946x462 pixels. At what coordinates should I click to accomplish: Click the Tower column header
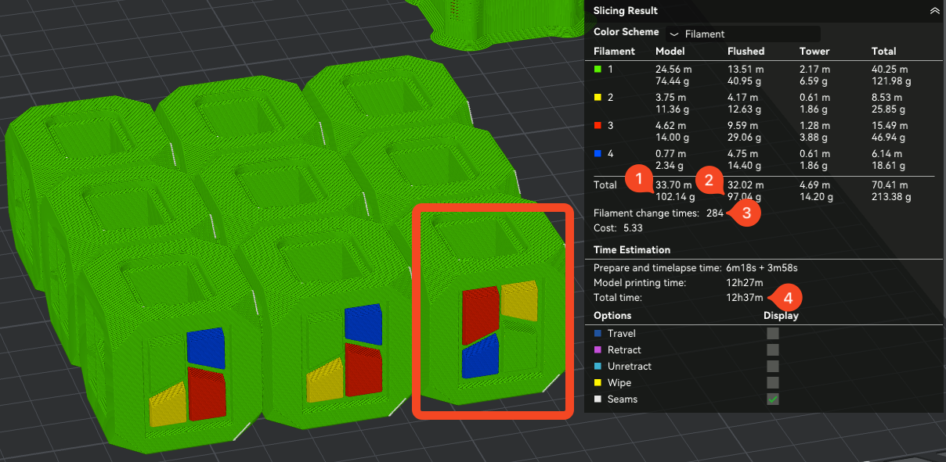(813, 51)
